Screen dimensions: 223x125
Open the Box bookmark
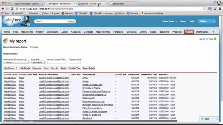44,13
